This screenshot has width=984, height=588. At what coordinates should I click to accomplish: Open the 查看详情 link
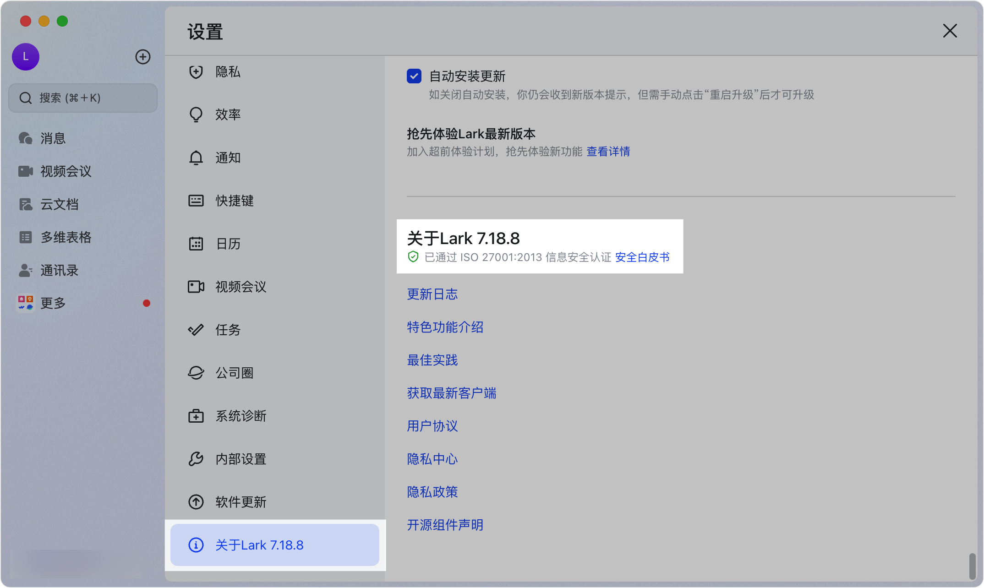(608, 152)
